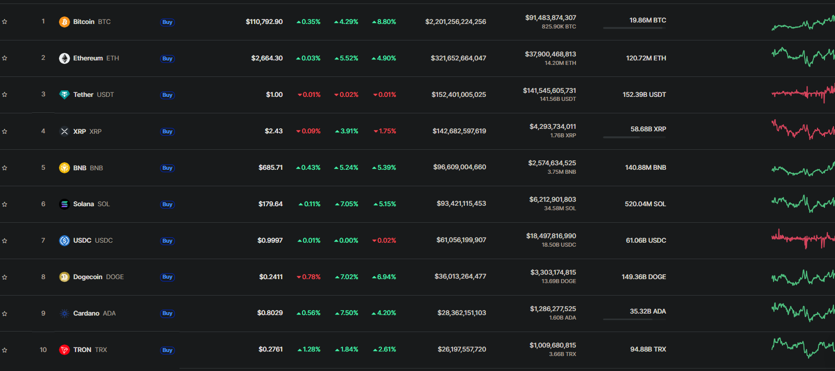Click Bitcoin price $110,792.90
Viewport: 835px width, 371px height.
pyautogui.click(x=264, y=22)
